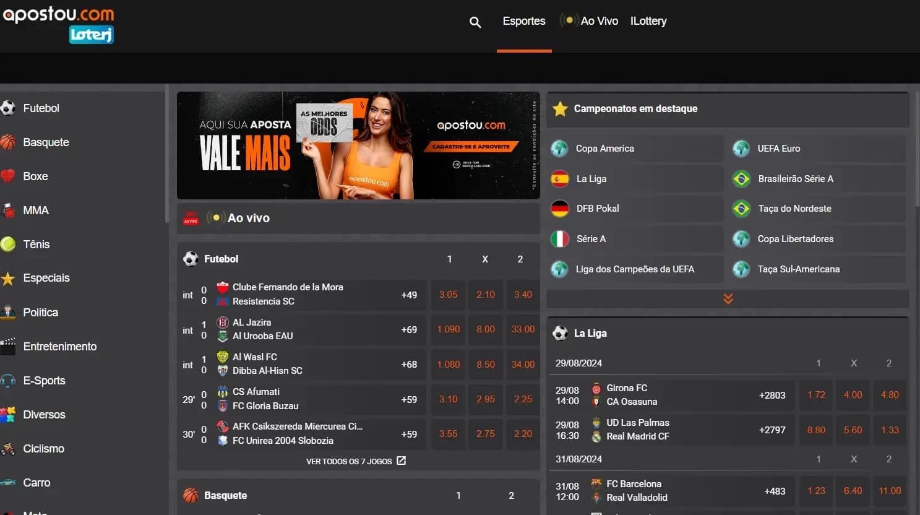Click the Especiais star sidebar icon
This screenshot has width=920, height=515.
[x=7, y=278]
